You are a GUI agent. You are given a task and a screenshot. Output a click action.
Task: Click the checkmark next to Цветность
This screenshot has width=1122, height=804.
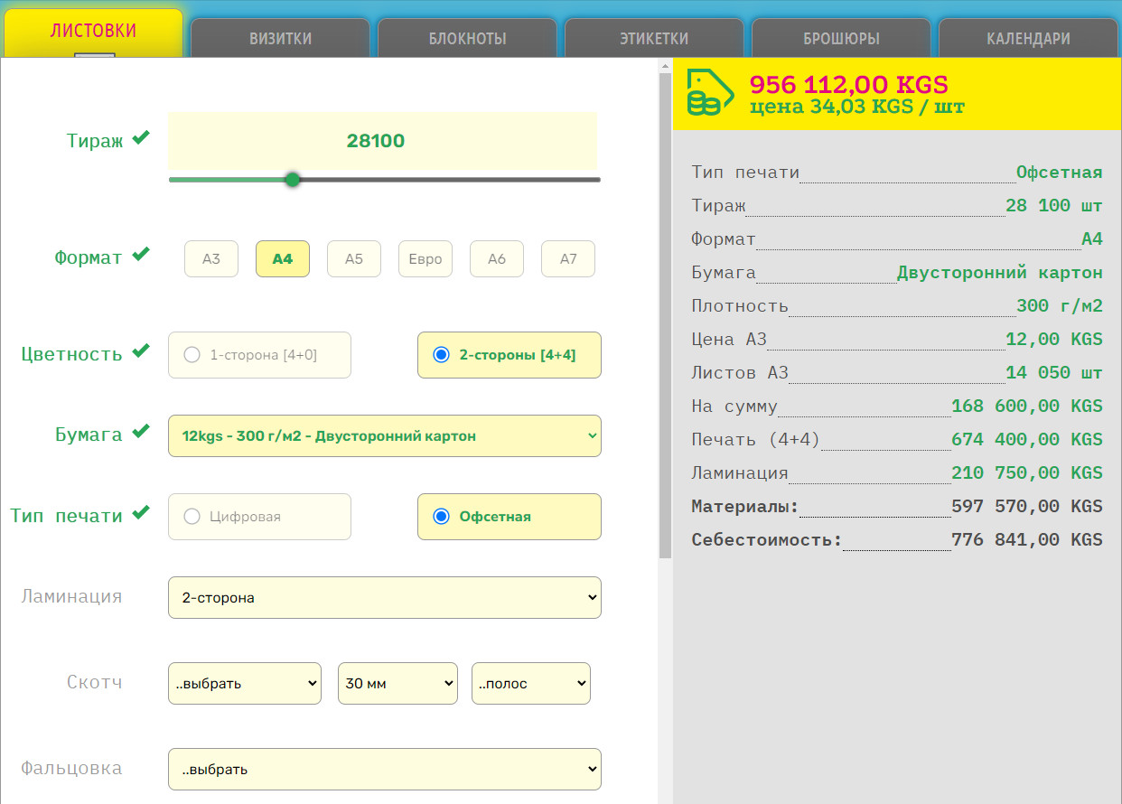click(x=140, y=351)
